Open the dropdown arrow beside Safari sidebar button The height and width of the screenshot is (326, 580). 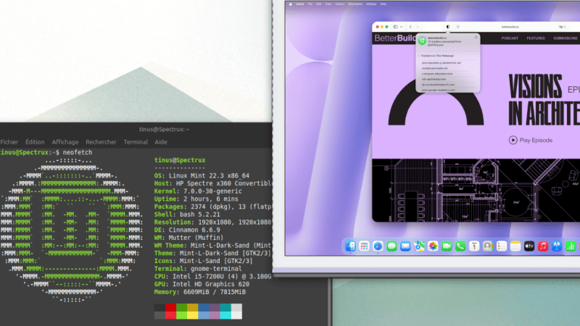[x=401, y=27]
